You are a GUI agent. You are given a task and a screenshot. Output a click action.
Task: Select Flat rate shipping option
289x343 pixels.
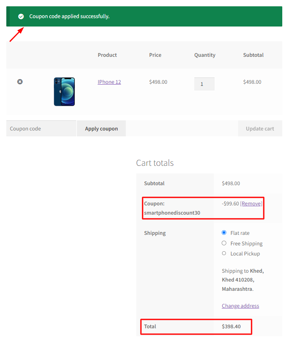224,233
